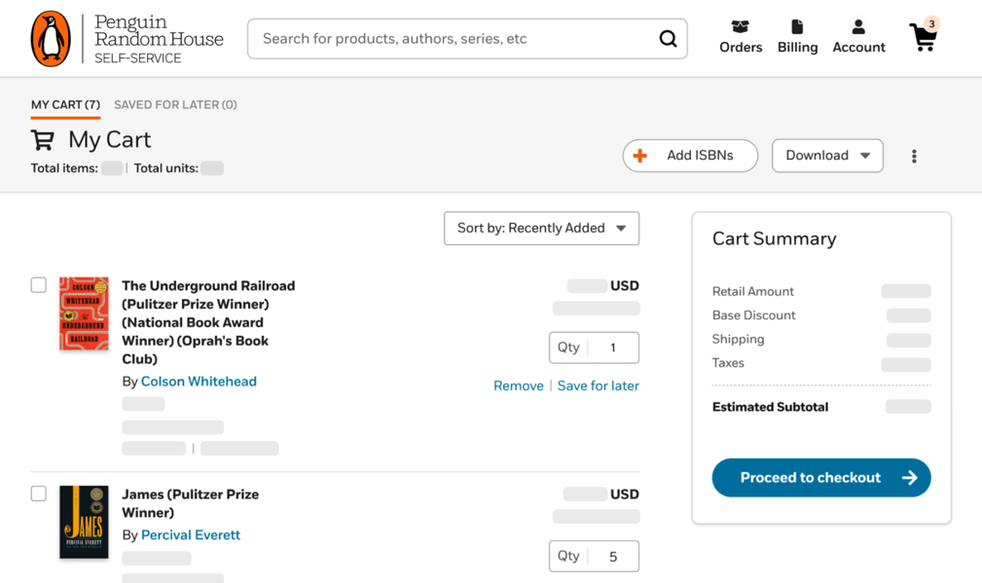Click The Underground Railroad cover thumbnail

pyautogui.click(x=84, y=313)
